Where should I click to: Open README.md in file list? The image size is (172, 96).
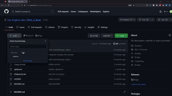[19, 84]
